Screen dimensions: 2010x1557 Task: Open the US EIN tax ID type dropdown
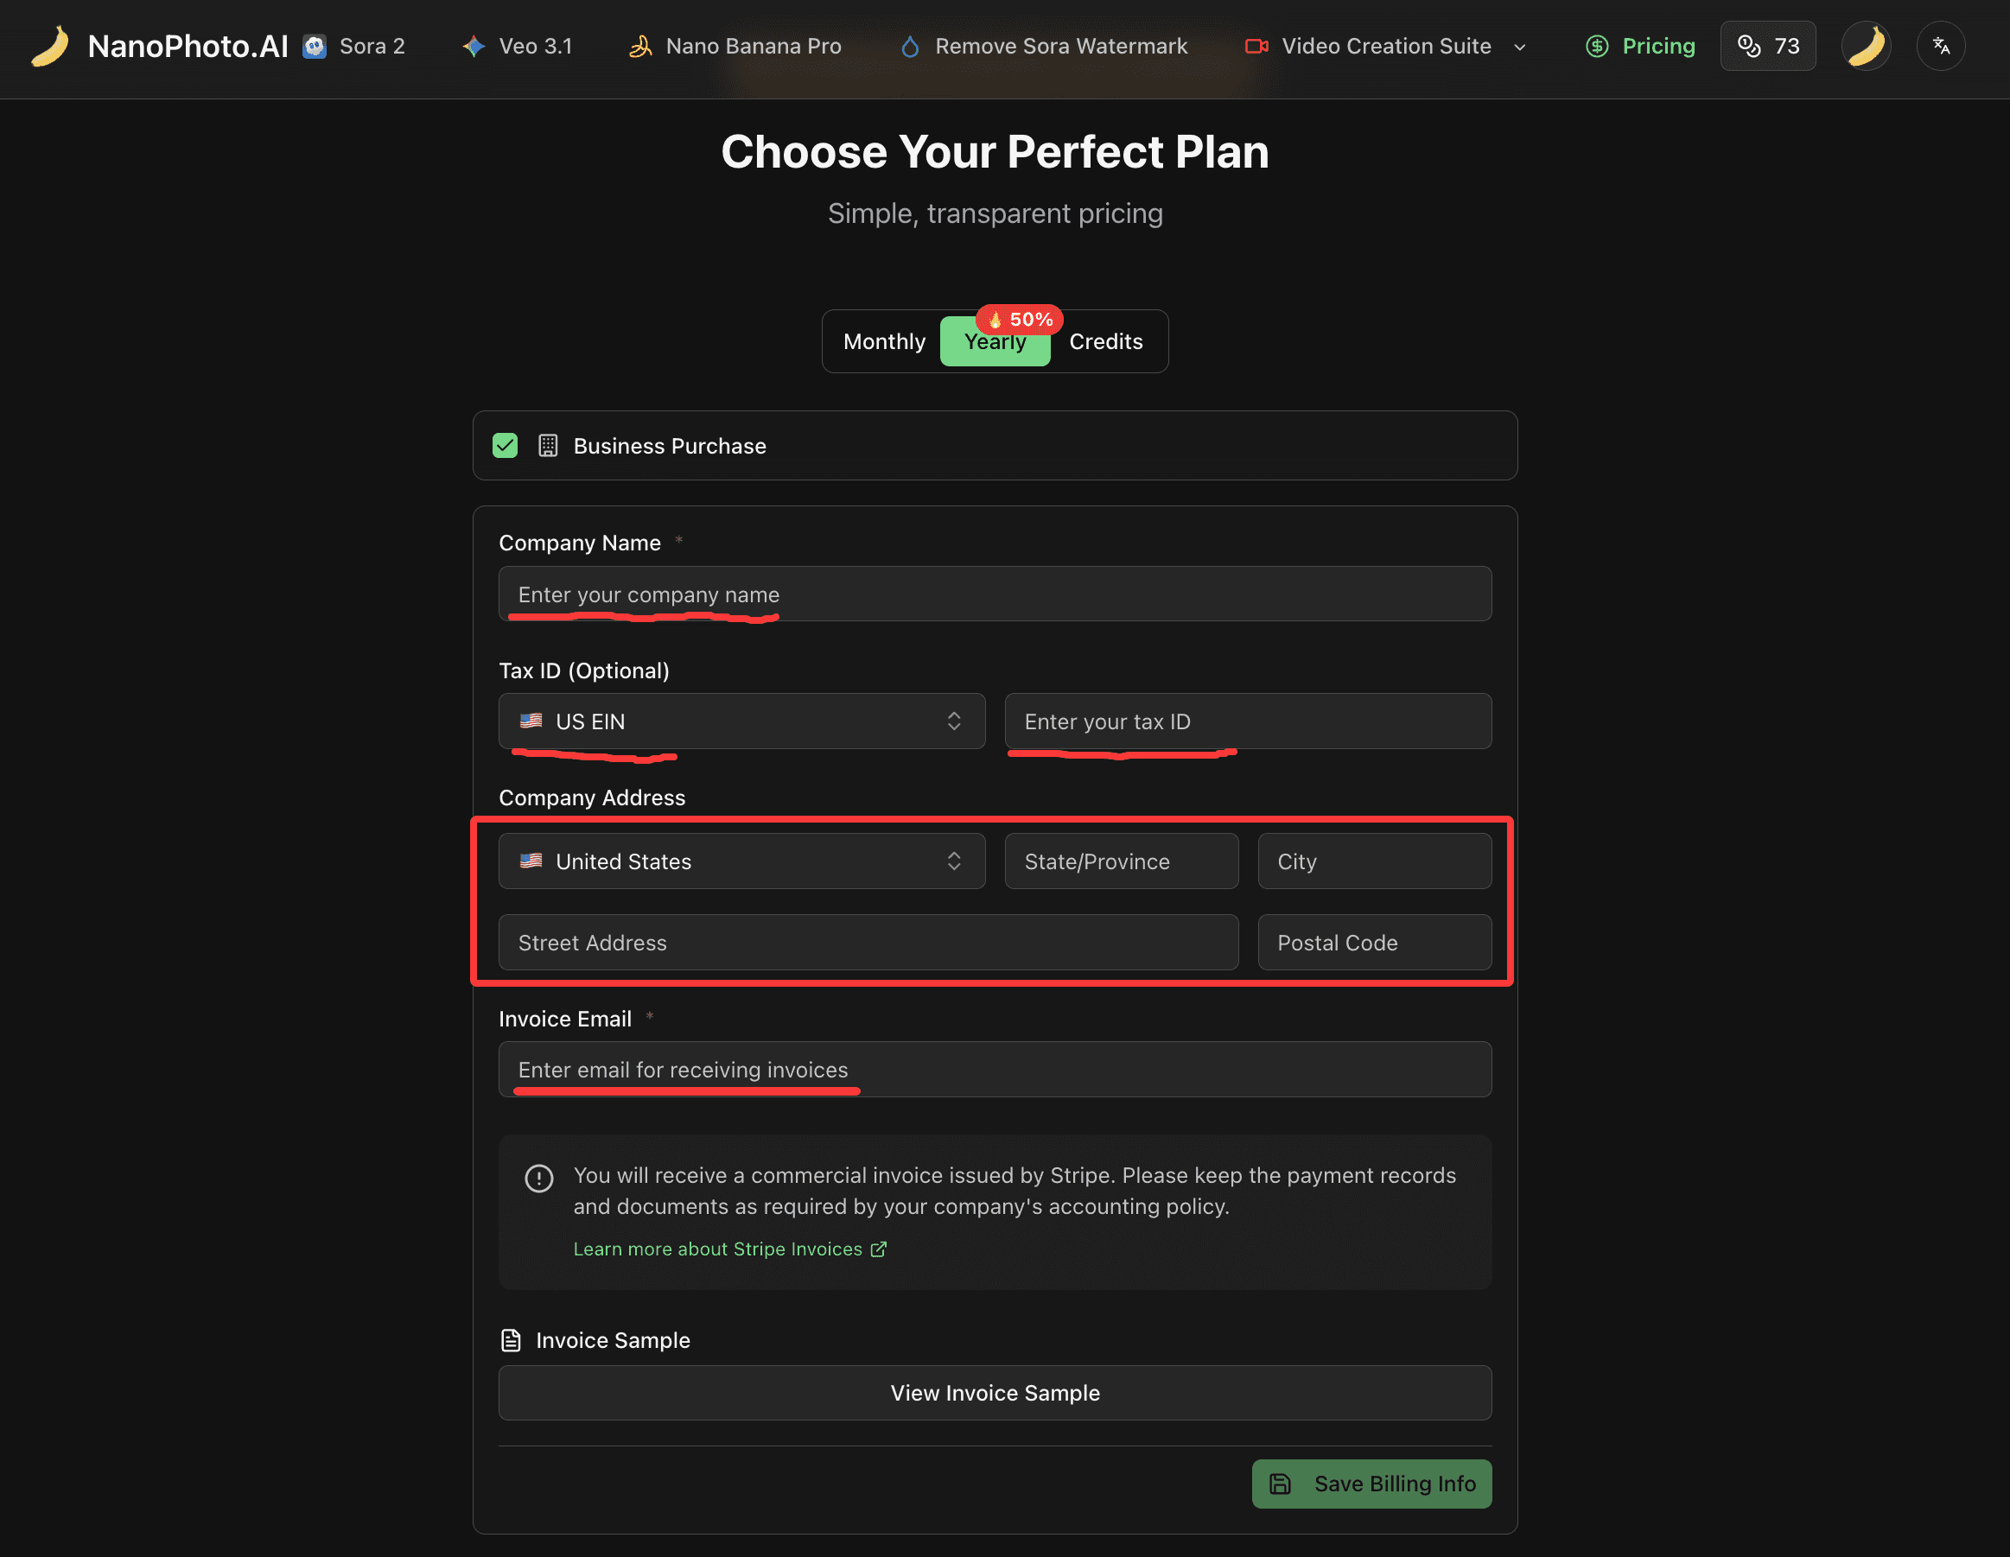pyautogui.click(x=741, y=721)
